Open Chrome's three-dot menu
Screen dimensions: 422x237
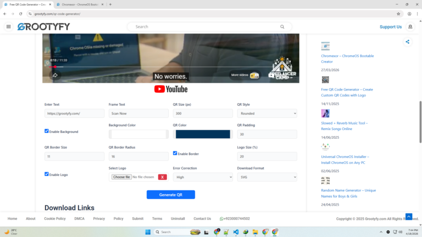point(417,14)
